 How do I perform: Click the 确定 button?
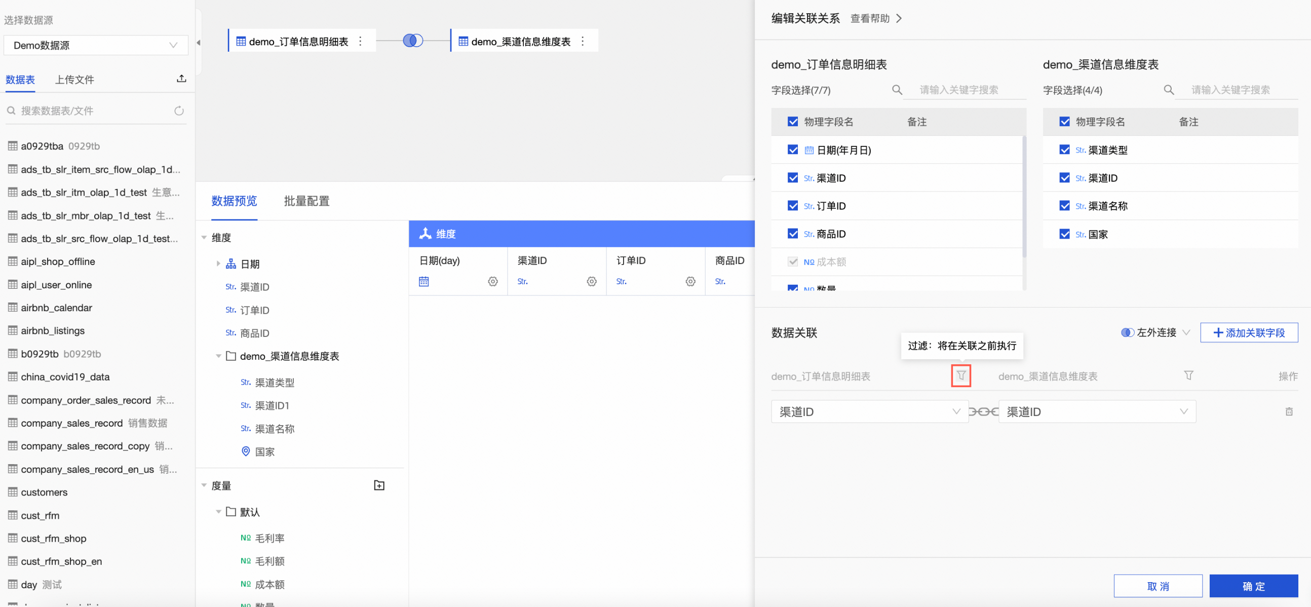coord(1253,586)
